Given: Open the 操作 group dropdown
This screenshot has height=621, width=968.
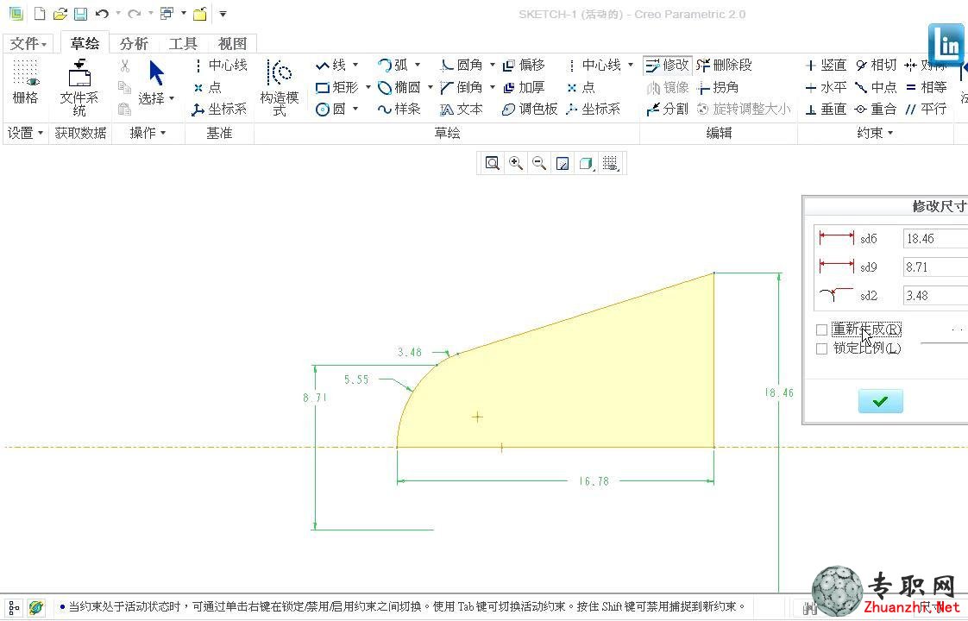Looking at the screenshot, I should (148, 133).
